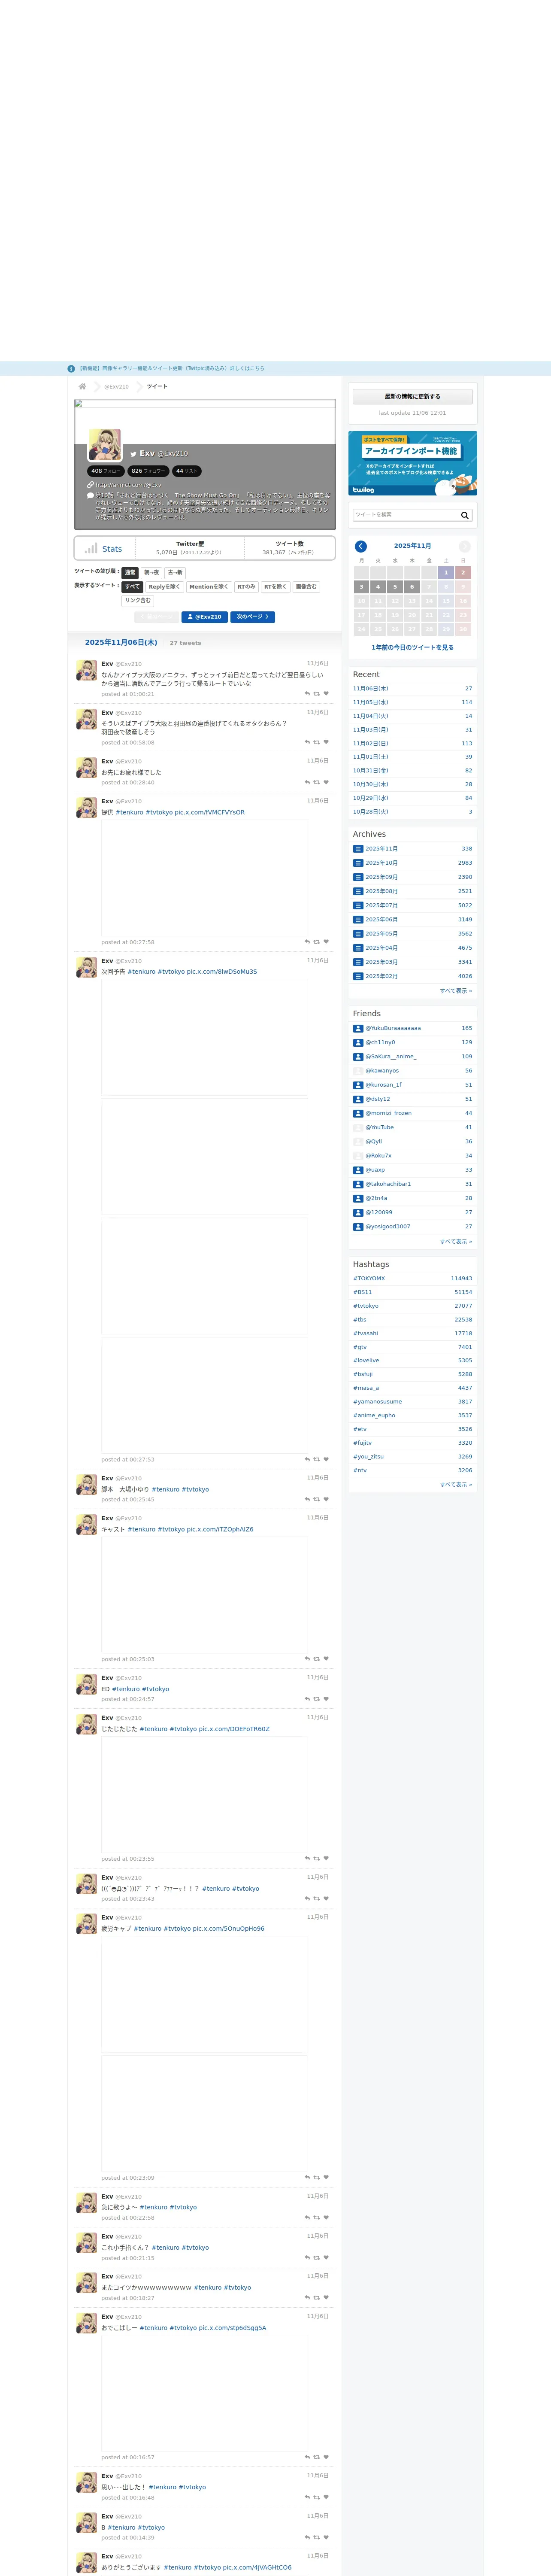Click Exv profile avatar in header
This screenshot has height=2576, width=551.
pos(105,445)
